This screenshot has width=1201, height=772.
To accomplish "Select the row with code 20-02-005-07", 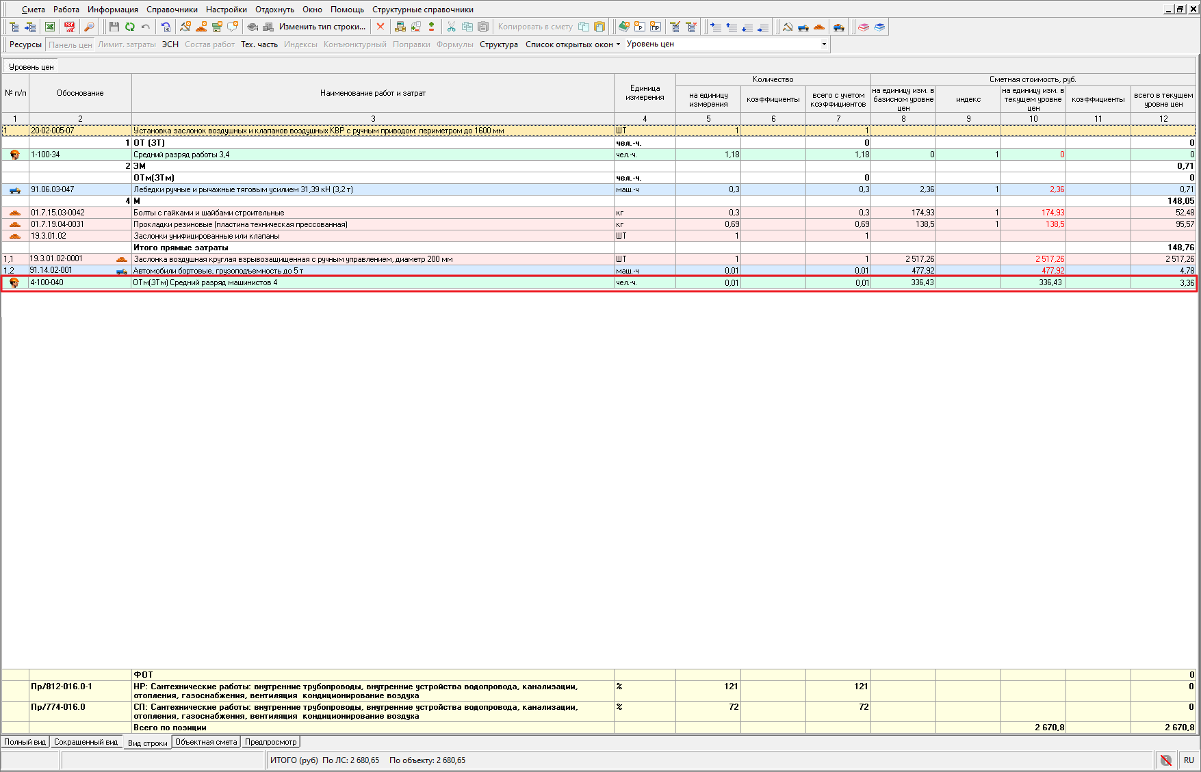I will pos(53,131).
